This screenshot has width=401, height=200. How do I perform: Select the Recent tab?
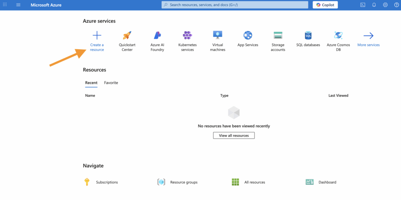coord(91,83)
